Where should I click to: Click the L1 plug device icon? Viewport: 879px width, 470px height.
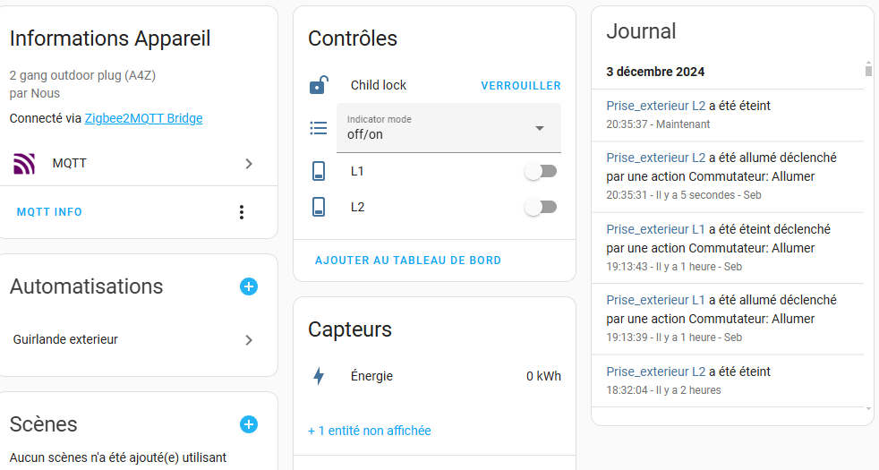click(x=319, y=171)
